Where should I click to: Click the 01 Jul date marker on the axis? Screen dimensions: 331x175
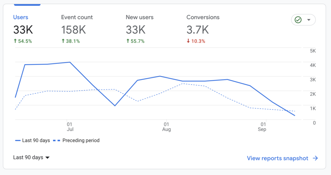click(x=69, y=127)
